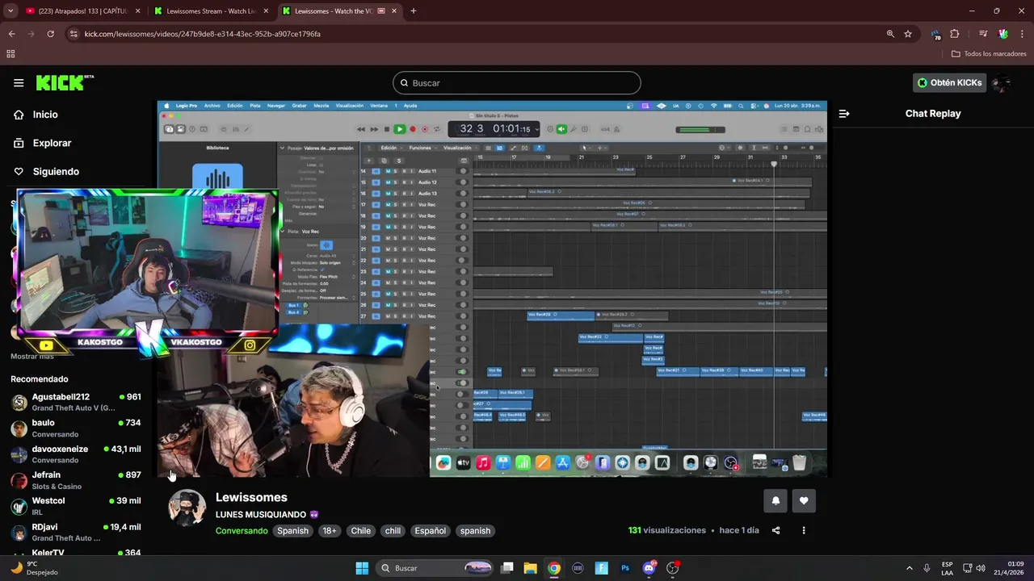Expand the Mostrar más sidebar list
This screenshot has height=581, width=1034.
32,356
